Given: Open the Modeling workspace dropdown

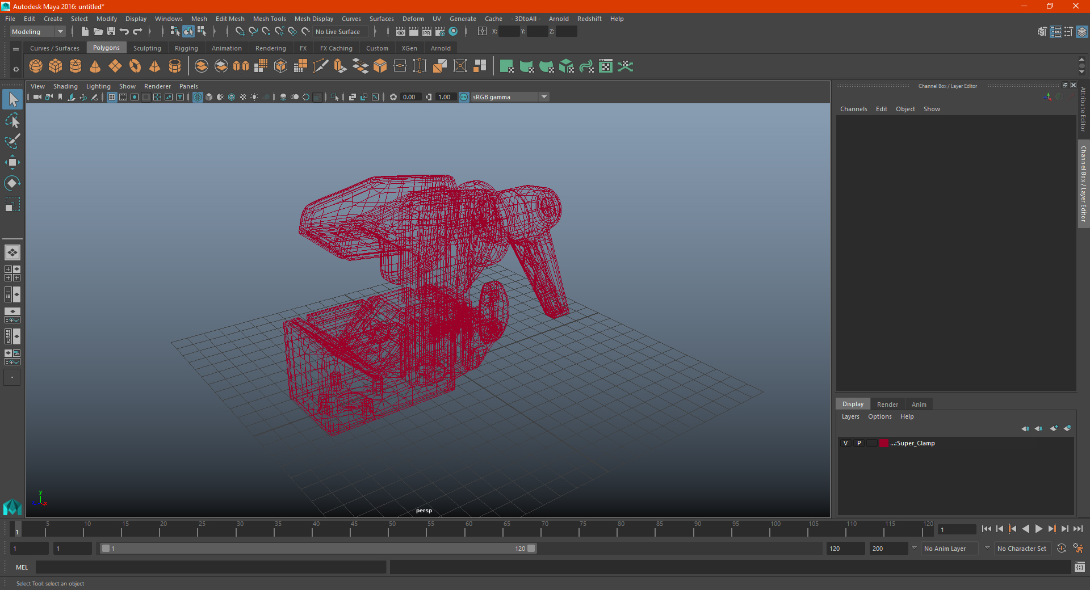Looking at the screenshot, I should point(37,32).
